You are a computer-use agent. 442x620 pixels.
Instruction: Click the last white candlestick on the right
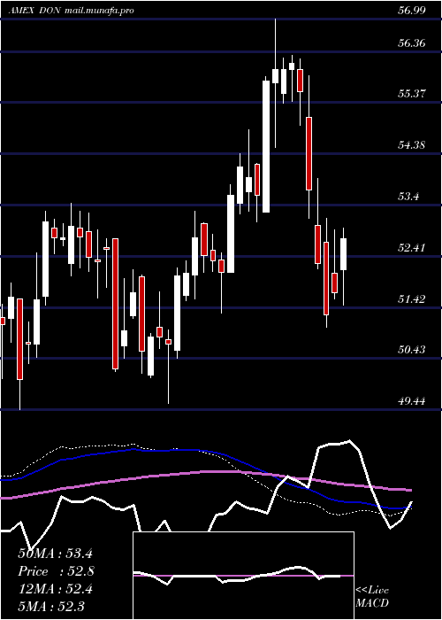343,254
